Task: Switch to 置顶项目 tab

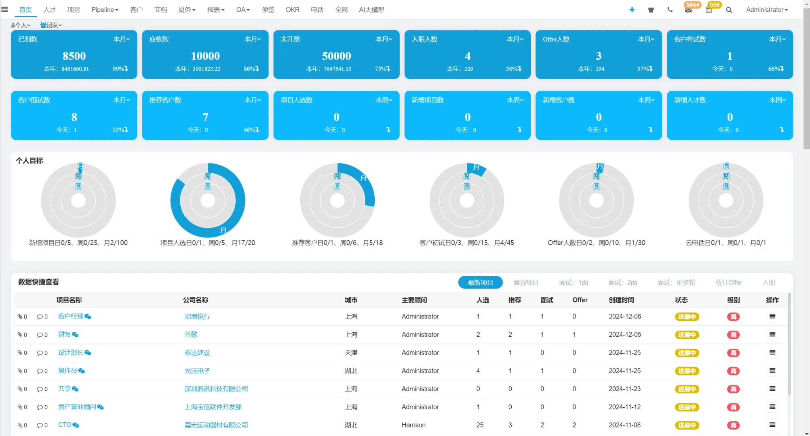Action: pyautogui.click(x=525, y=283)
